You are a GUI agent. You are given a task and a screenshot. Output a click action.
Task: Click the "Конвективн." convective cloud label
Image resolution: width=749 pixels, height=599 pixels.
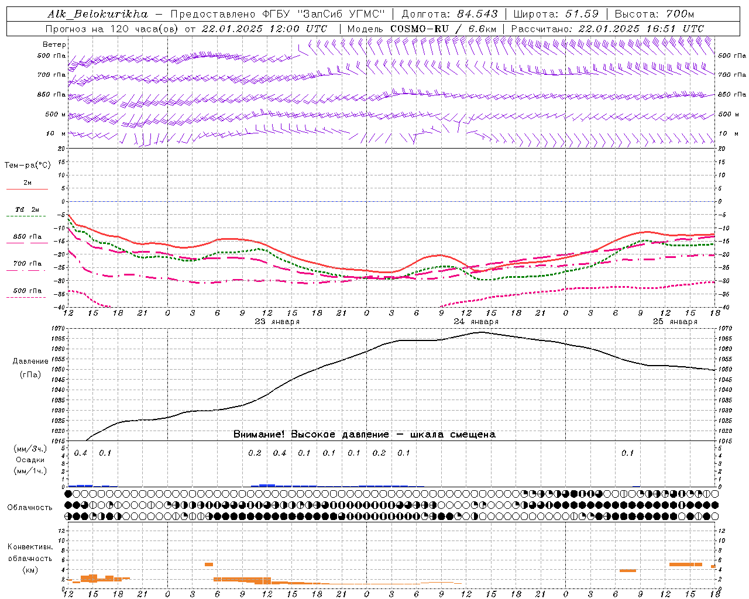(30, 547)
